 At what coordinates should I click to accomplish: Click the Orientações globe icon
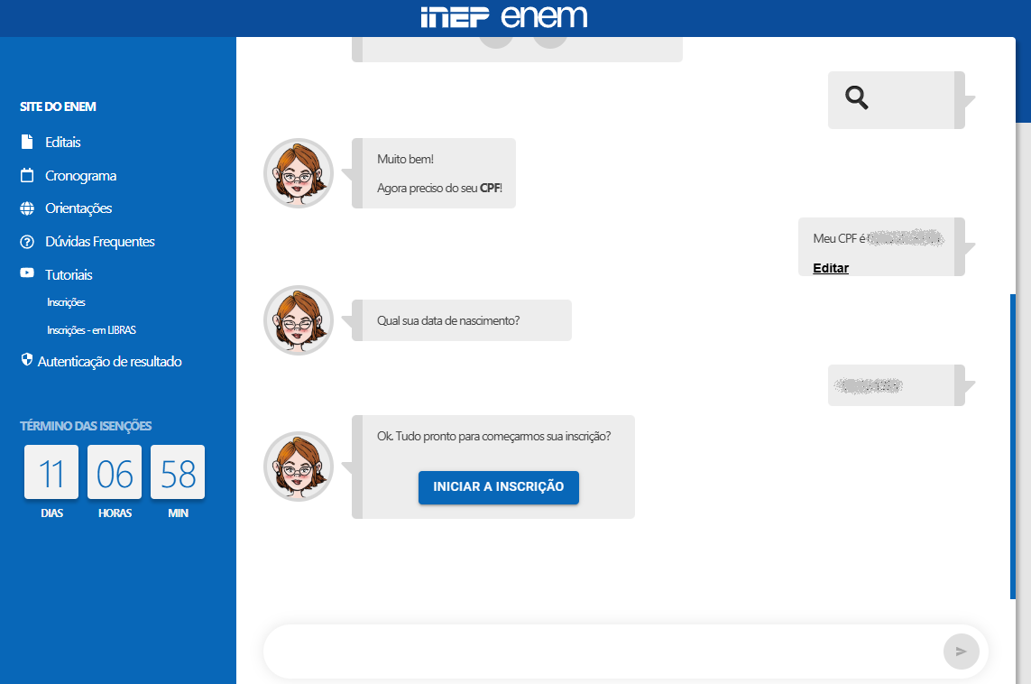click(x=28, y=208)
